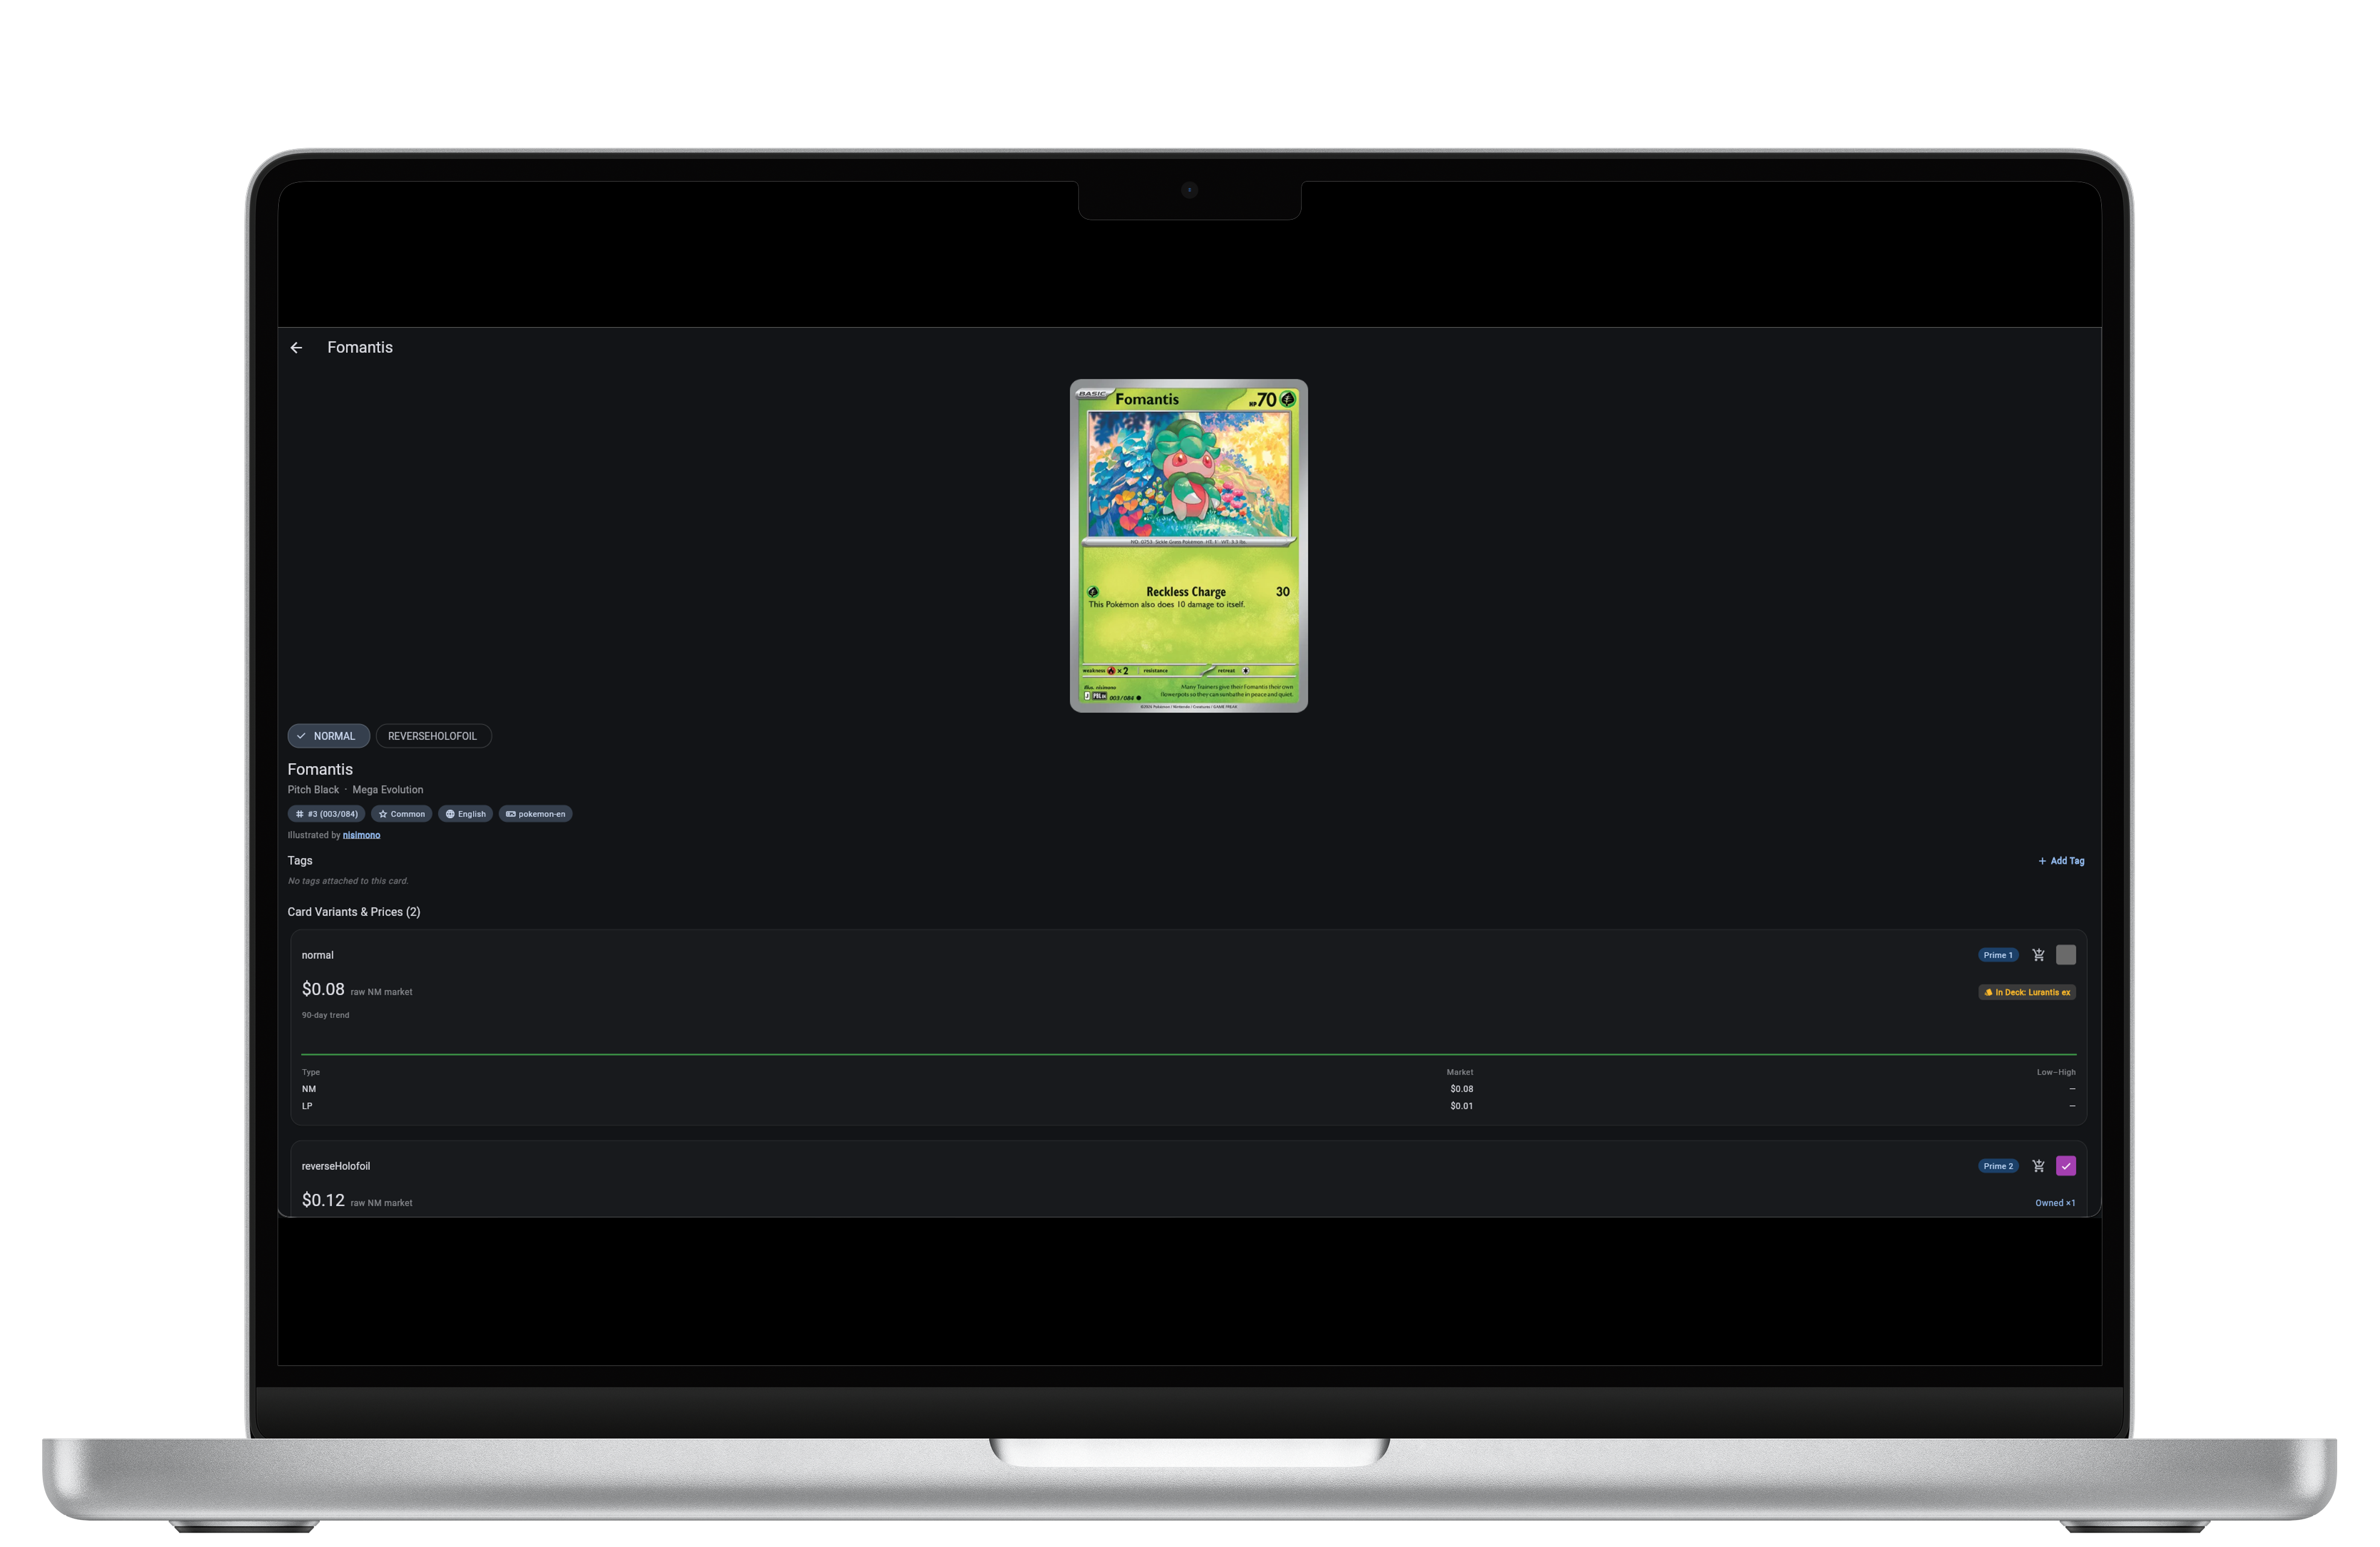Open the In Deck: Lurantis ex badge
Viewport: 2380px width, 1547px height.
click(x=2027, y=992)
